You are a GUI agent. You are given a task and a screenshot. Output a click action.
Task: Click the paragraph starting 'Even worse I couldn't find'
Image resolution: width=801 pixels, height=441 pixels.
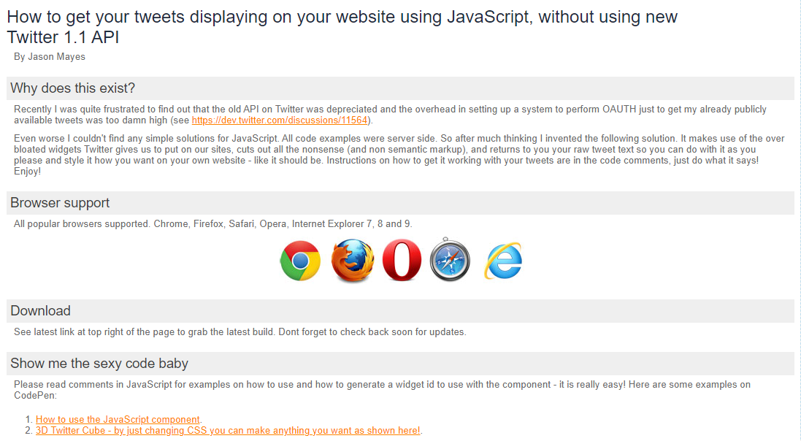point(399,155)
